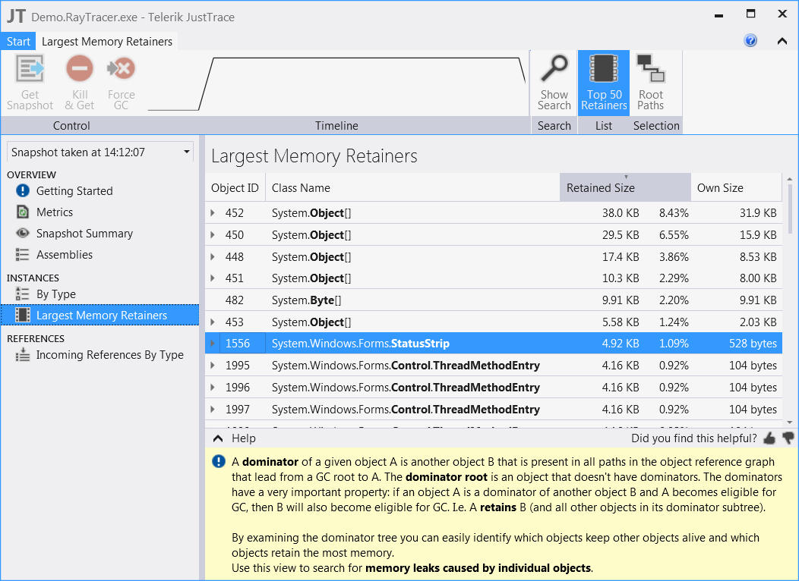Sort by the Object ID column header
The image size is (799, 581).
click(x=235, y=188)
